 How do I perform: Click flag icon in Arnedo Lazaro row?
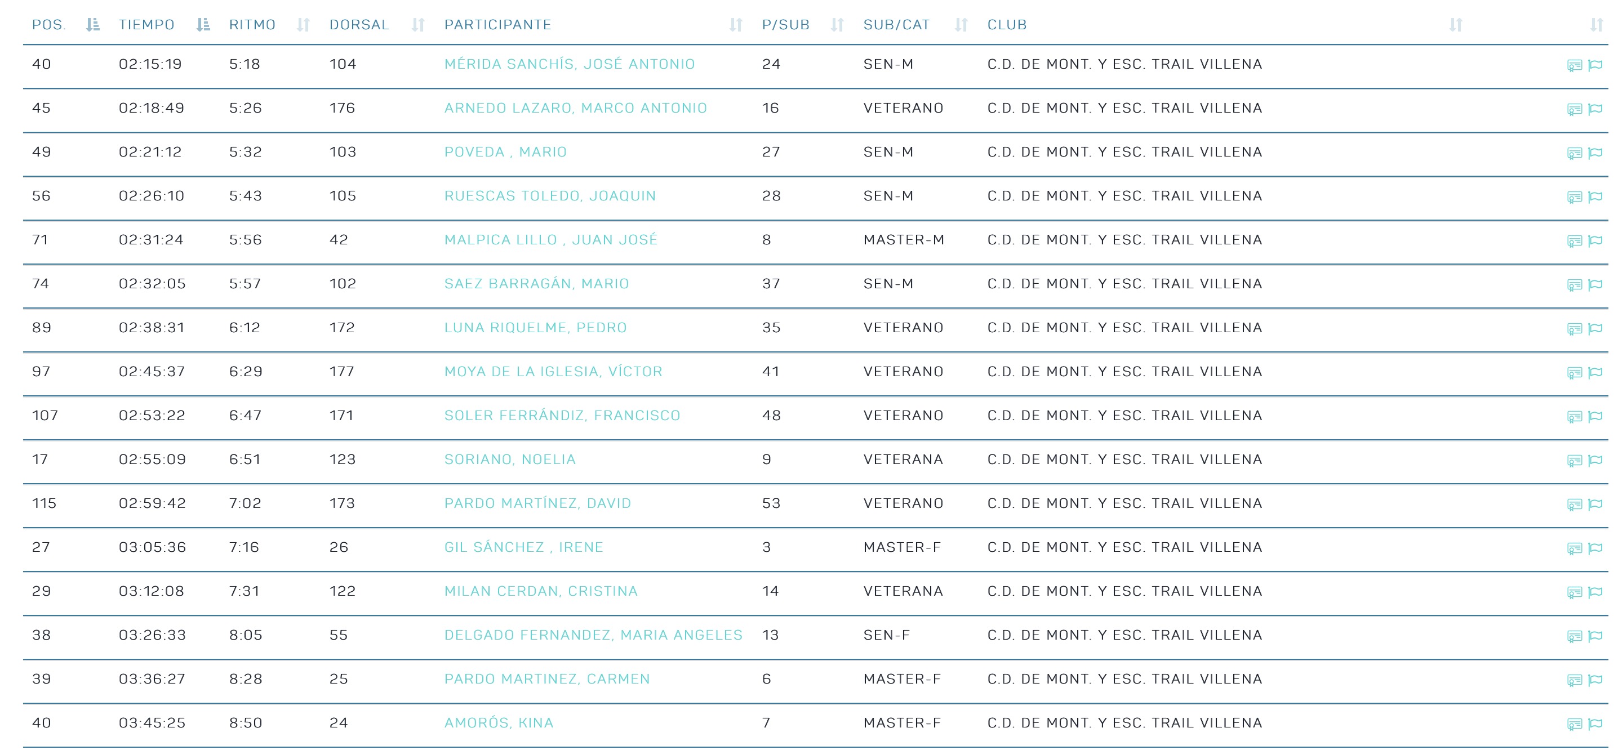point(1595,109)
